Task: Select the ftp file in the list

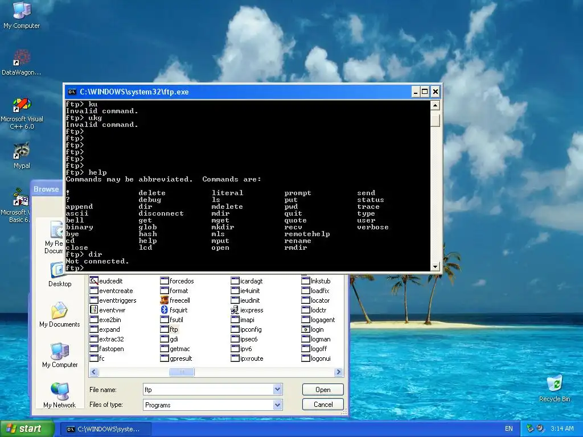Action: point(169,329)
